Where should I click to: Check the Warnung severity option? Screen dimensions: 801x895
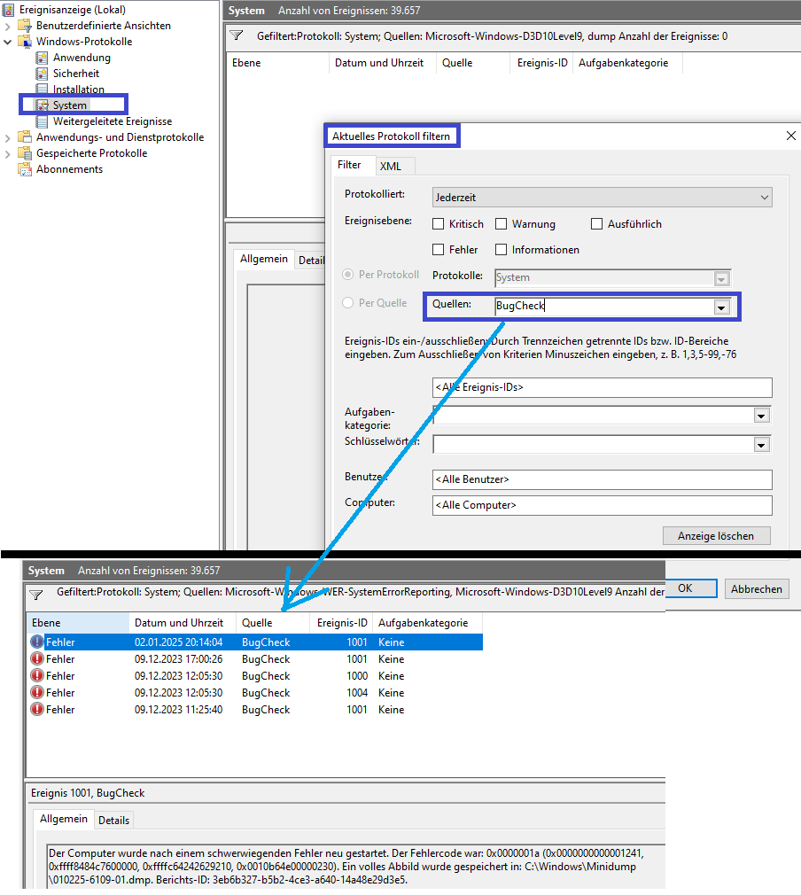[502, 223]
